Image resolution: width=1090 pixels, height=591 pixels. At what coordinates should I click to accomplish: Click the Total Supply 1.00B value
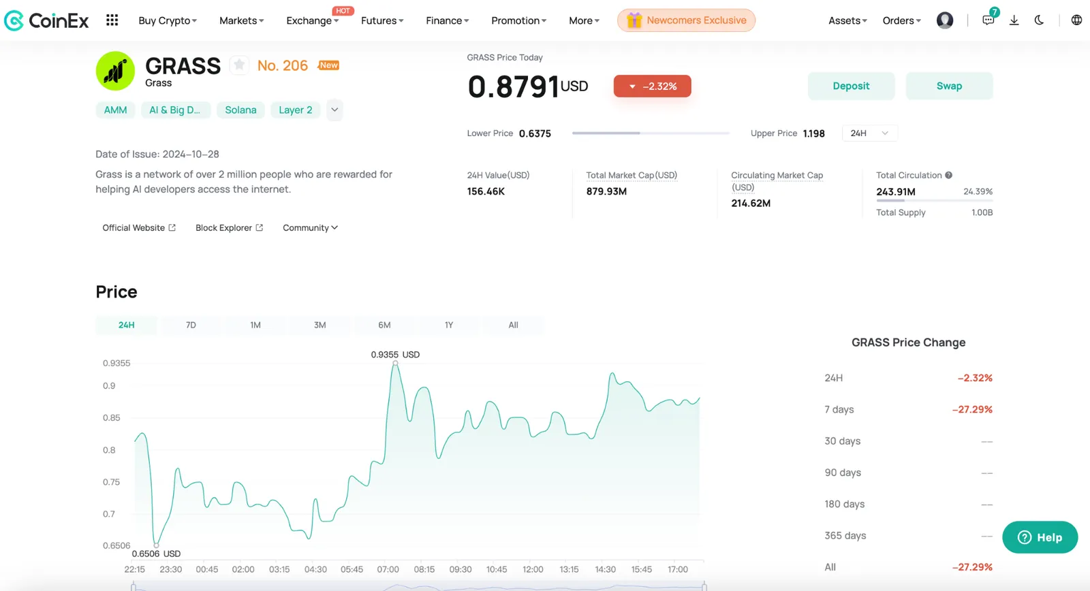[982, 212]
